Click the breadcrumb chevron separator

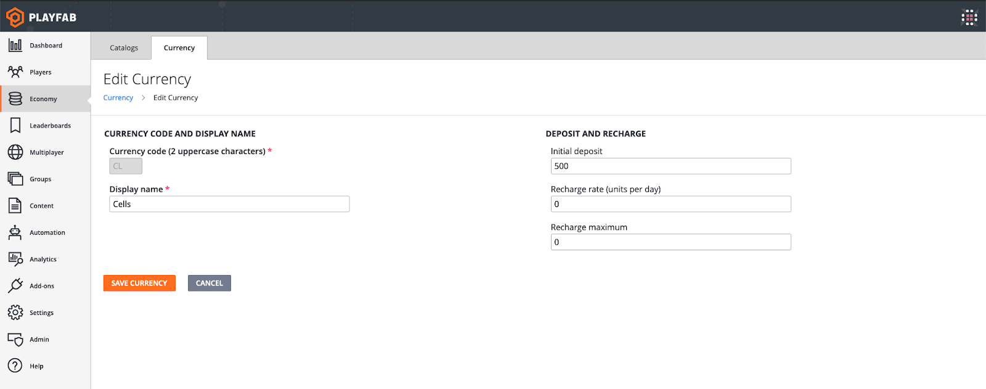click(144, 97)
